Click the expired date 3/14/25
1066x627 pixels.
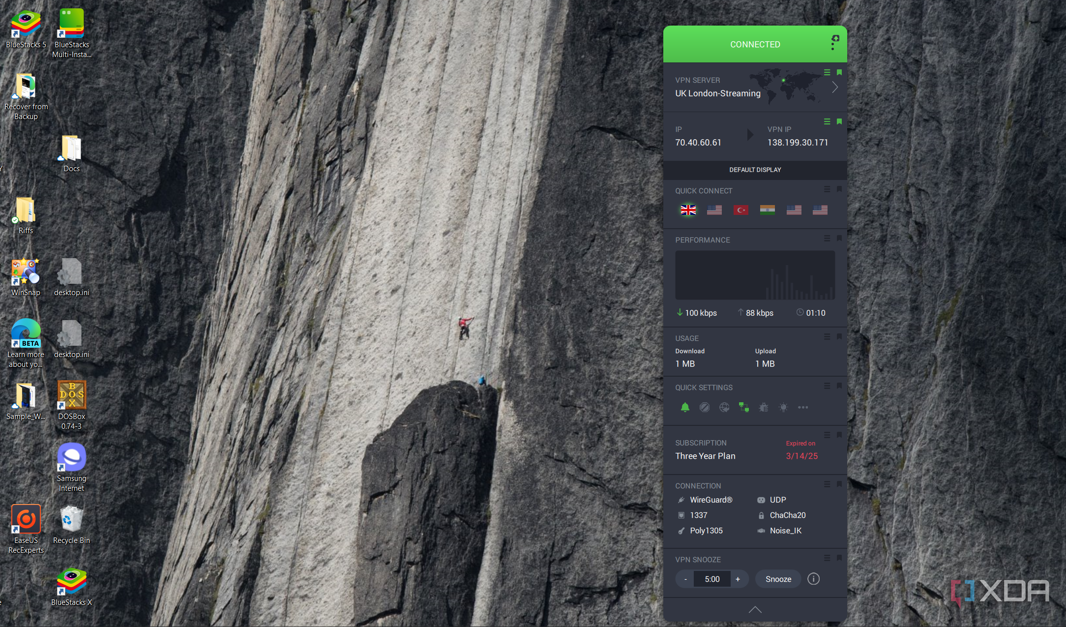coord(802,456)
